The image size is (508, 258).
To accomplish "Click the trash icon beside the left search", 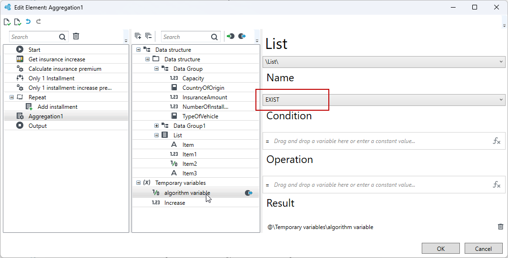I will pyautogui.click(x=76, y=36).
